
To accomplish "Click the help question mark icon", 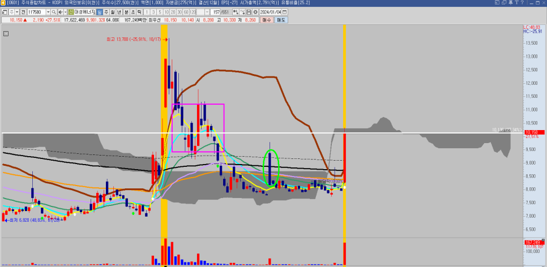I will (x=522, y=2).
